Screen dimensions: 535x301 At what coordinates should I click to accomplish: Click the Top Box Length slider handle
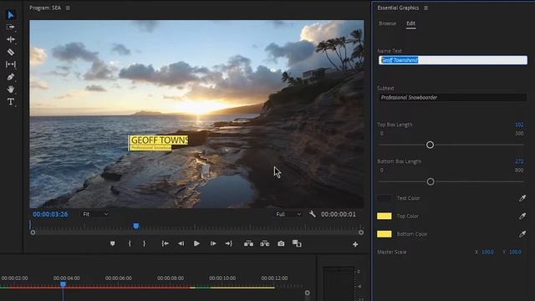pos(430,145)
